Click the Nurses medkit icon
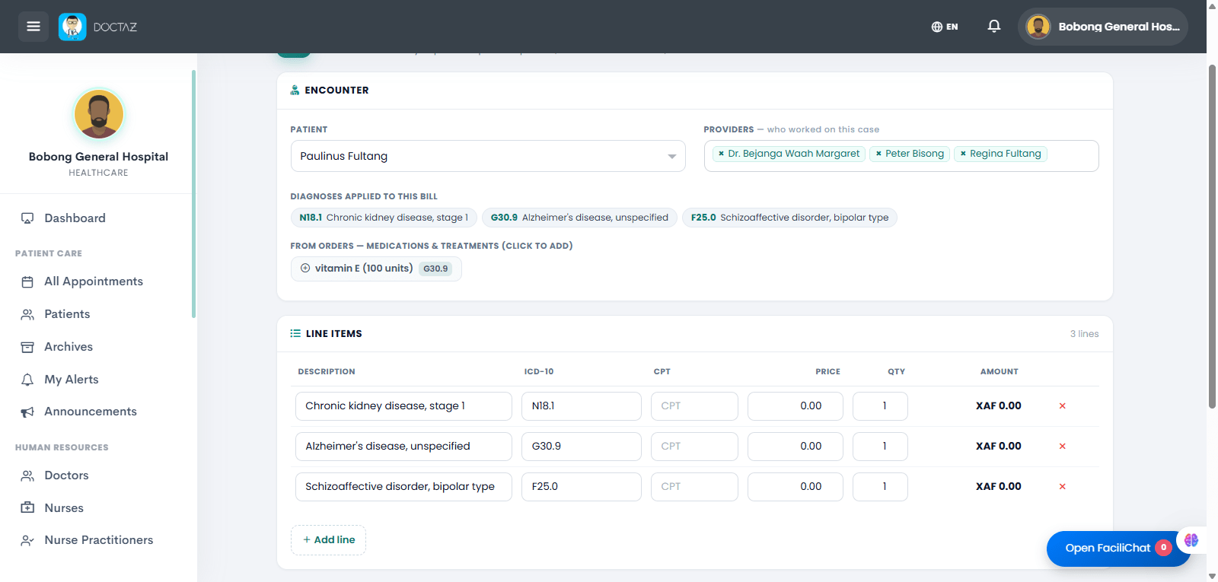1218x582 pixels. coord(27,507)
